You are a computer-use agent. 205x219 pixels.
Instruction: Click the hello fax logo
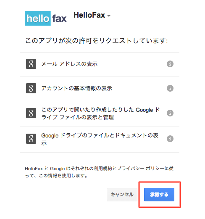pos(46,18)
